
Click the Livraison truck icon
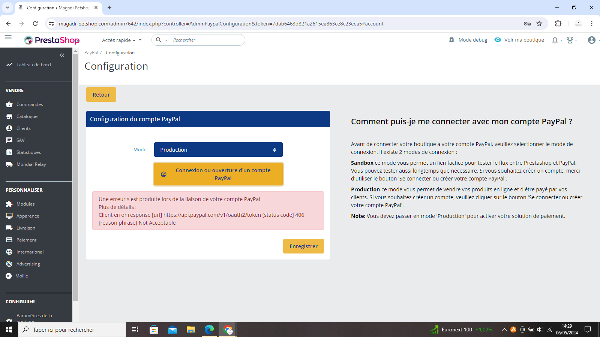[x=9, y=228]
